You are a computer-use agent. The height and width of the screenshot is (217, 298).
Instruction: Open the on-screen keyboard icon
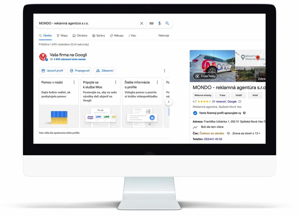tap(152, 23)
